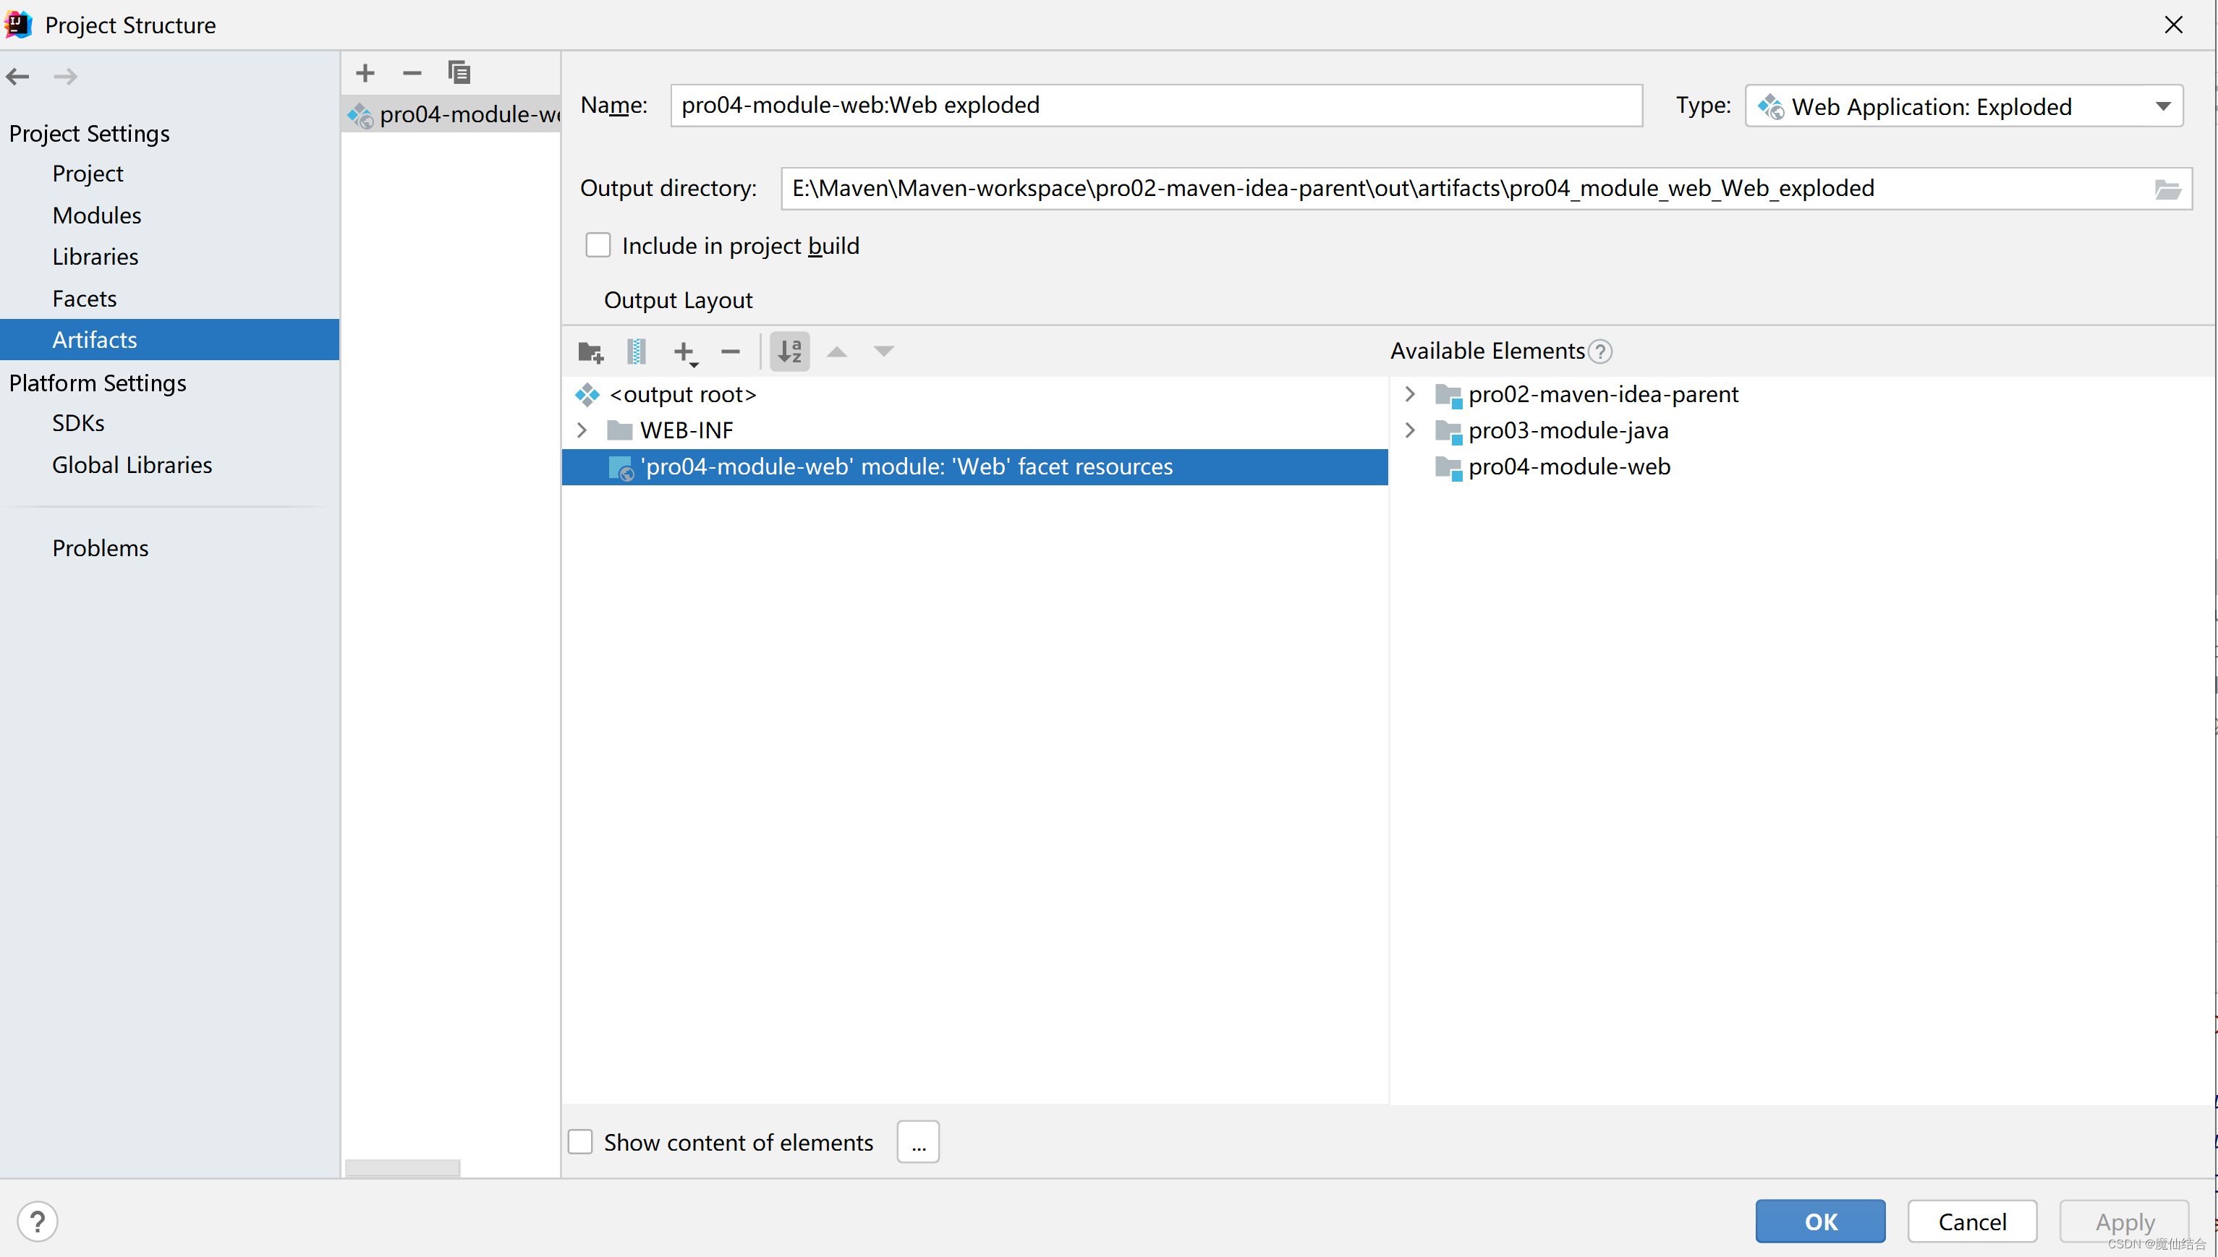This screenshot has width=2218, height=1257.
Task: Copy the selected artifact
Action: 459,72
